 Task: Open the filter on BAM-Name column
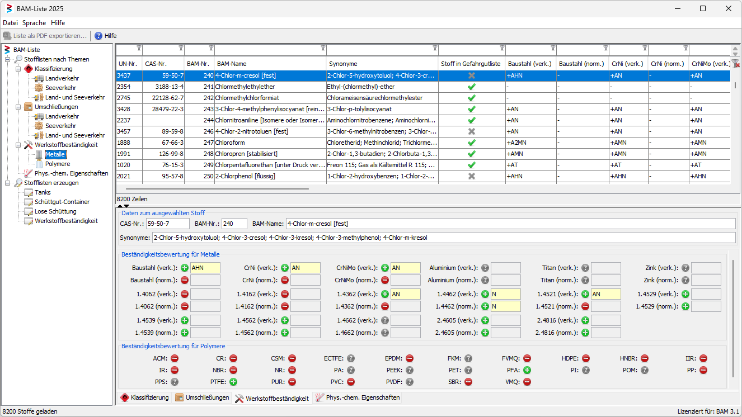pyautogui.click(x=323, y=48)
